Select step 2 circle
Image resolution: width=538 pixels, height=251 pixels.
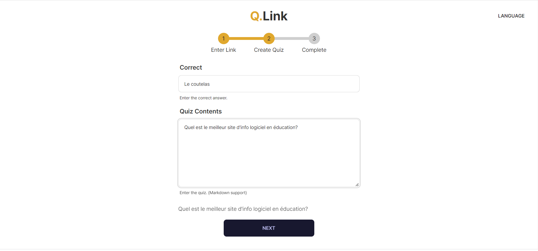(x=269, y=38)
